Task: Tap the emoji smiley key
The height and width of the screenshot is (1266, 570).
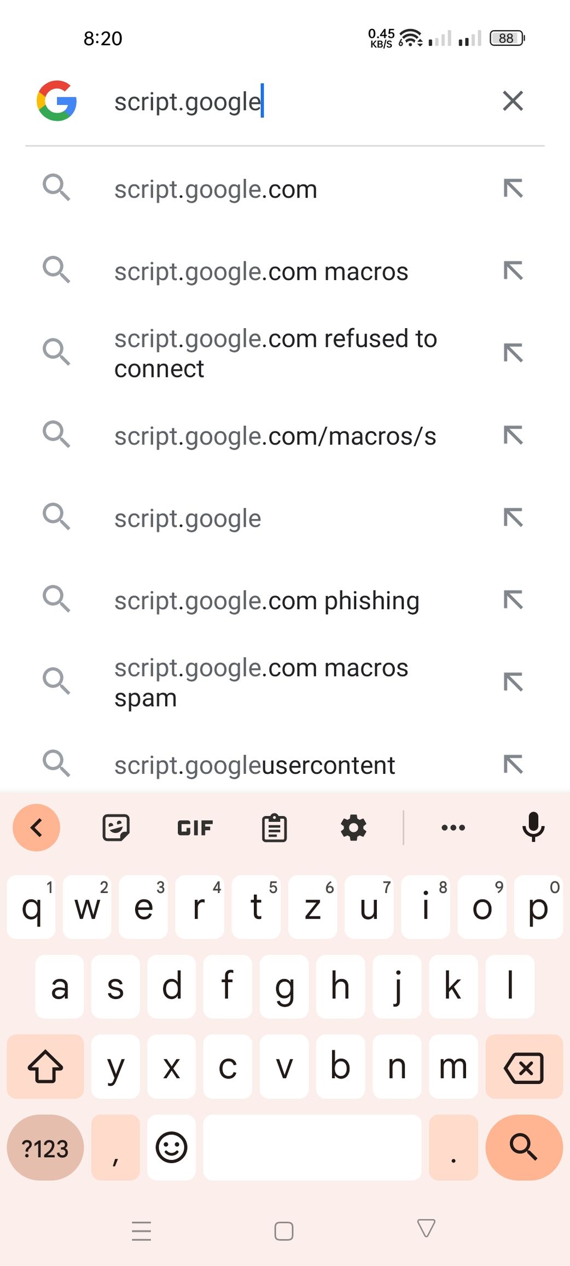Action: 172,1147
